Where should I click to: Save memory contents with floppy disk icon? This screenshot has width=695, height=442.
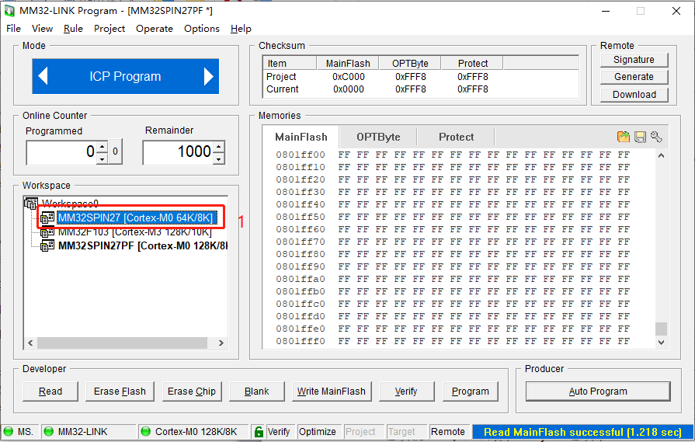[x=640, y=137]
